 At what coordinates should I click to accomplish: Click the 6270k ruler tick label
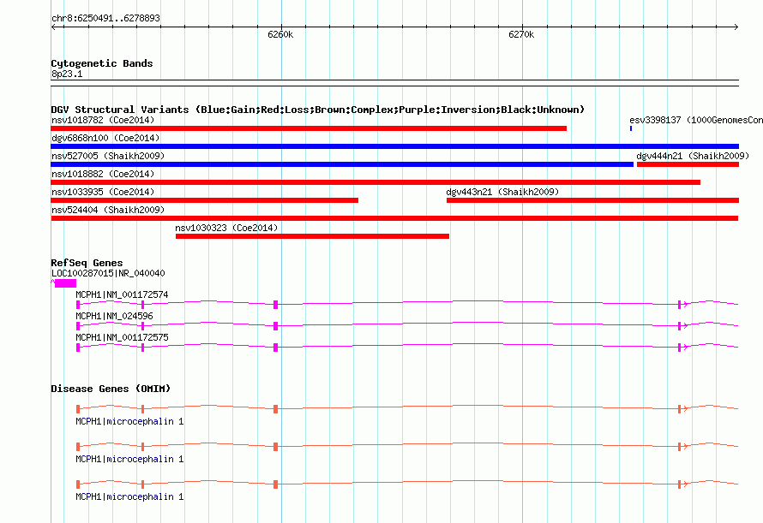pos(521,34)
